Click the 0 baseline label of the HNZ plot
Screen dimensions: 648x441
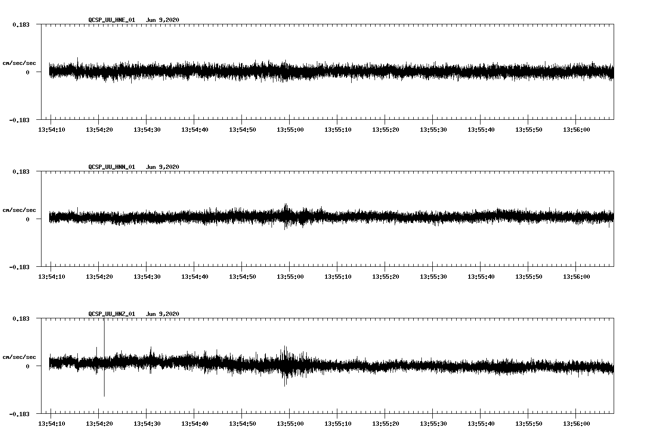point(28,366)
